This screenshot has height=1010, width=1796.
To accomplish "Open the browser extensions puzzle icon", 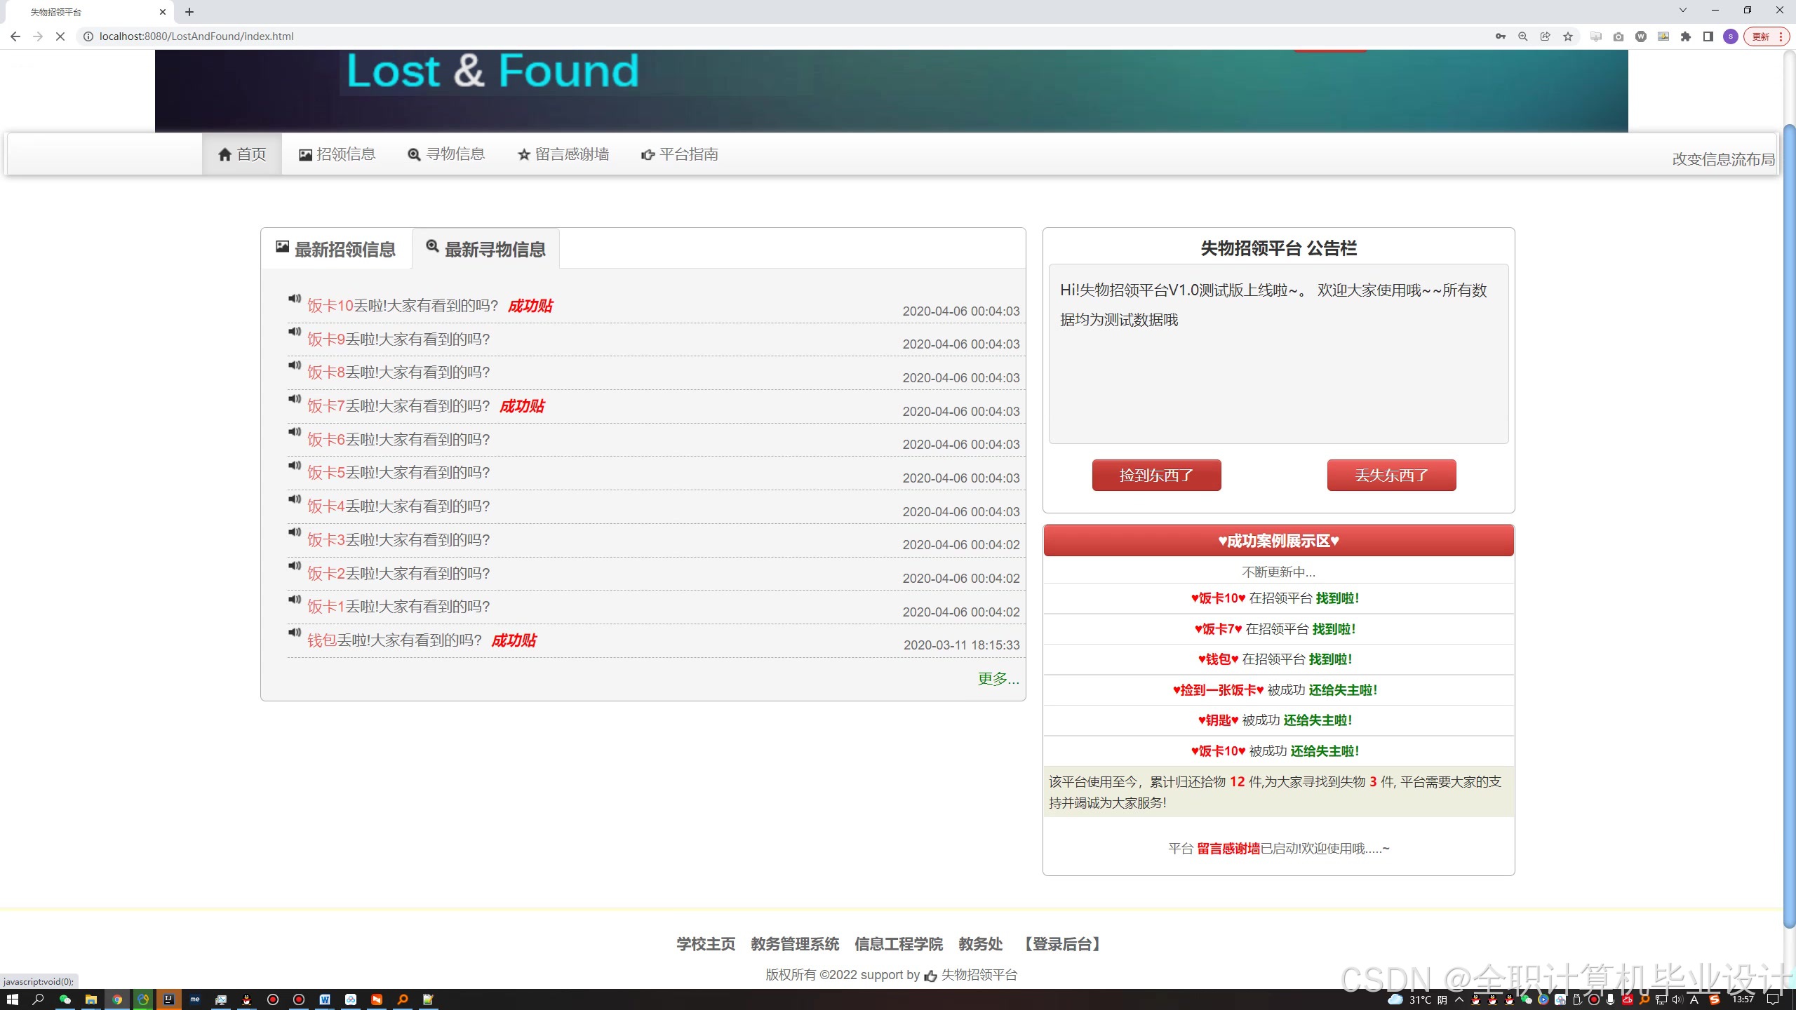I will coord(1686,36).
